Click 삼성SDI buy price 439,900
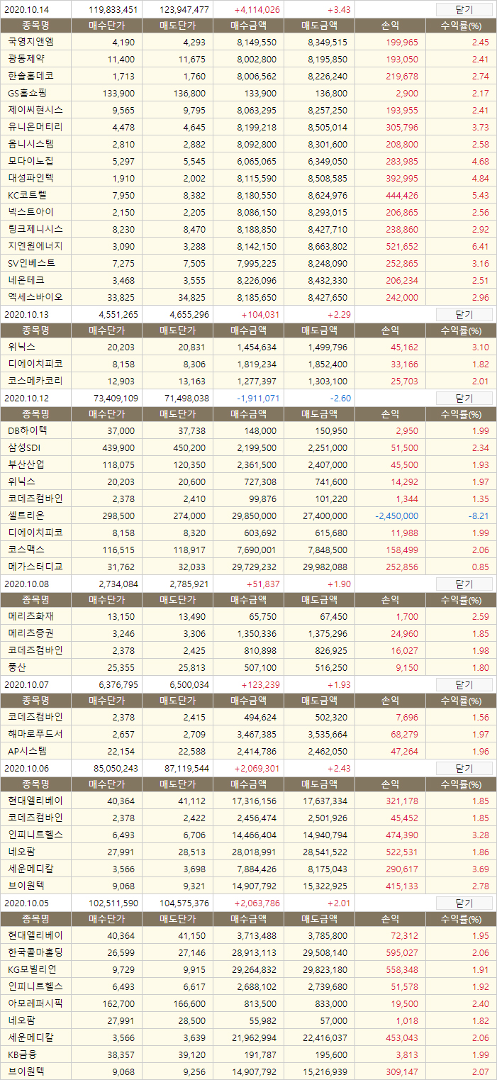497x1080 pixels. click(x=118, y=448)
